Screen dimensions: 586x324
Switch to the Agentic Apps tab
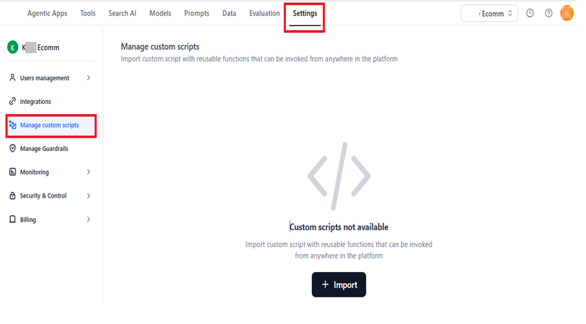coord(47,14)
